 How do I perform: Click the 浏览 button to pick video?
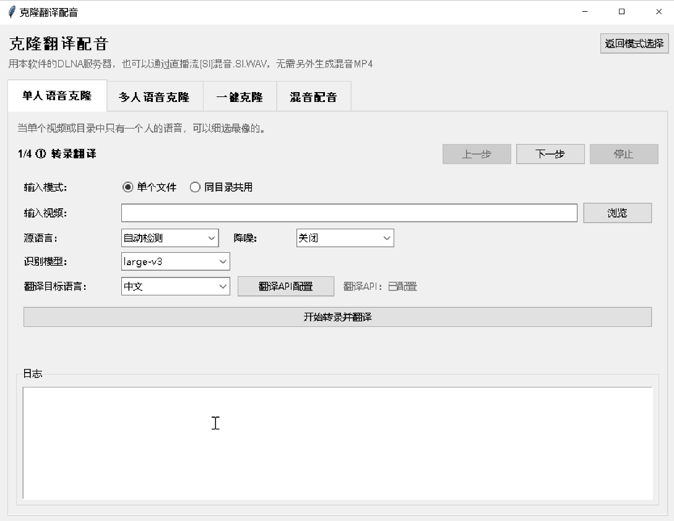617,213
